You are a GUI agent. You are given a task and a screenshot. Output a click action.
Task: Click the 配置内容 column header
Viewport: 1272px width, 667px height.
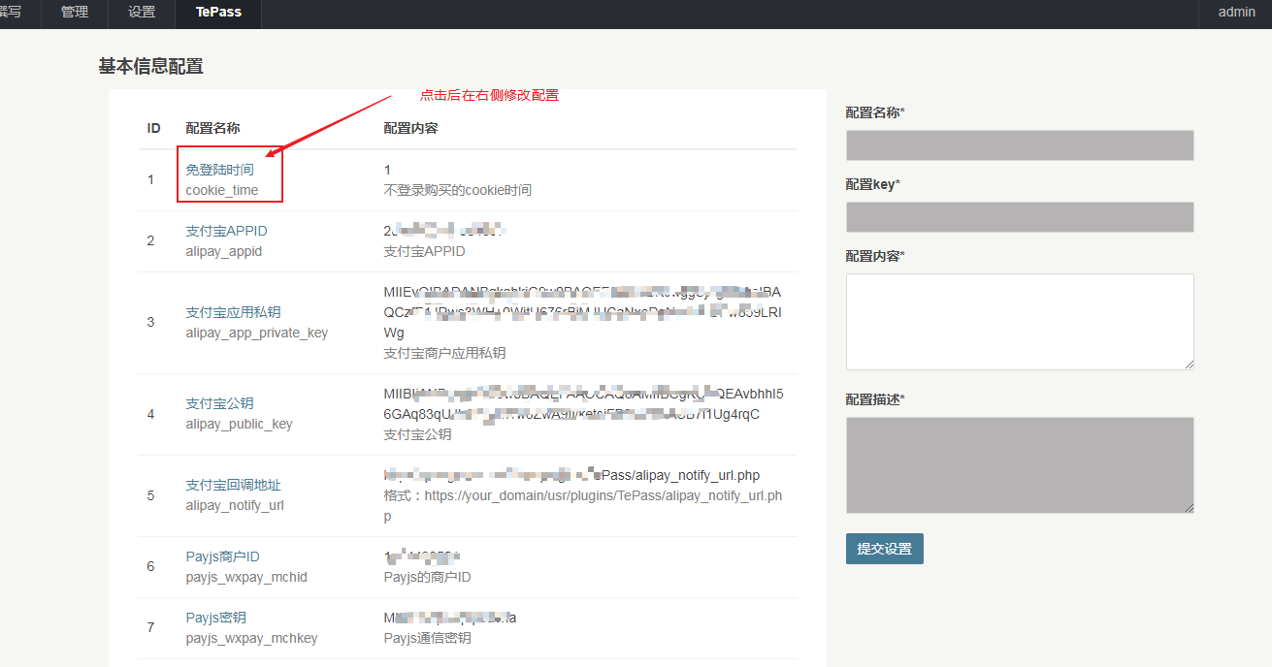(410, 128)
